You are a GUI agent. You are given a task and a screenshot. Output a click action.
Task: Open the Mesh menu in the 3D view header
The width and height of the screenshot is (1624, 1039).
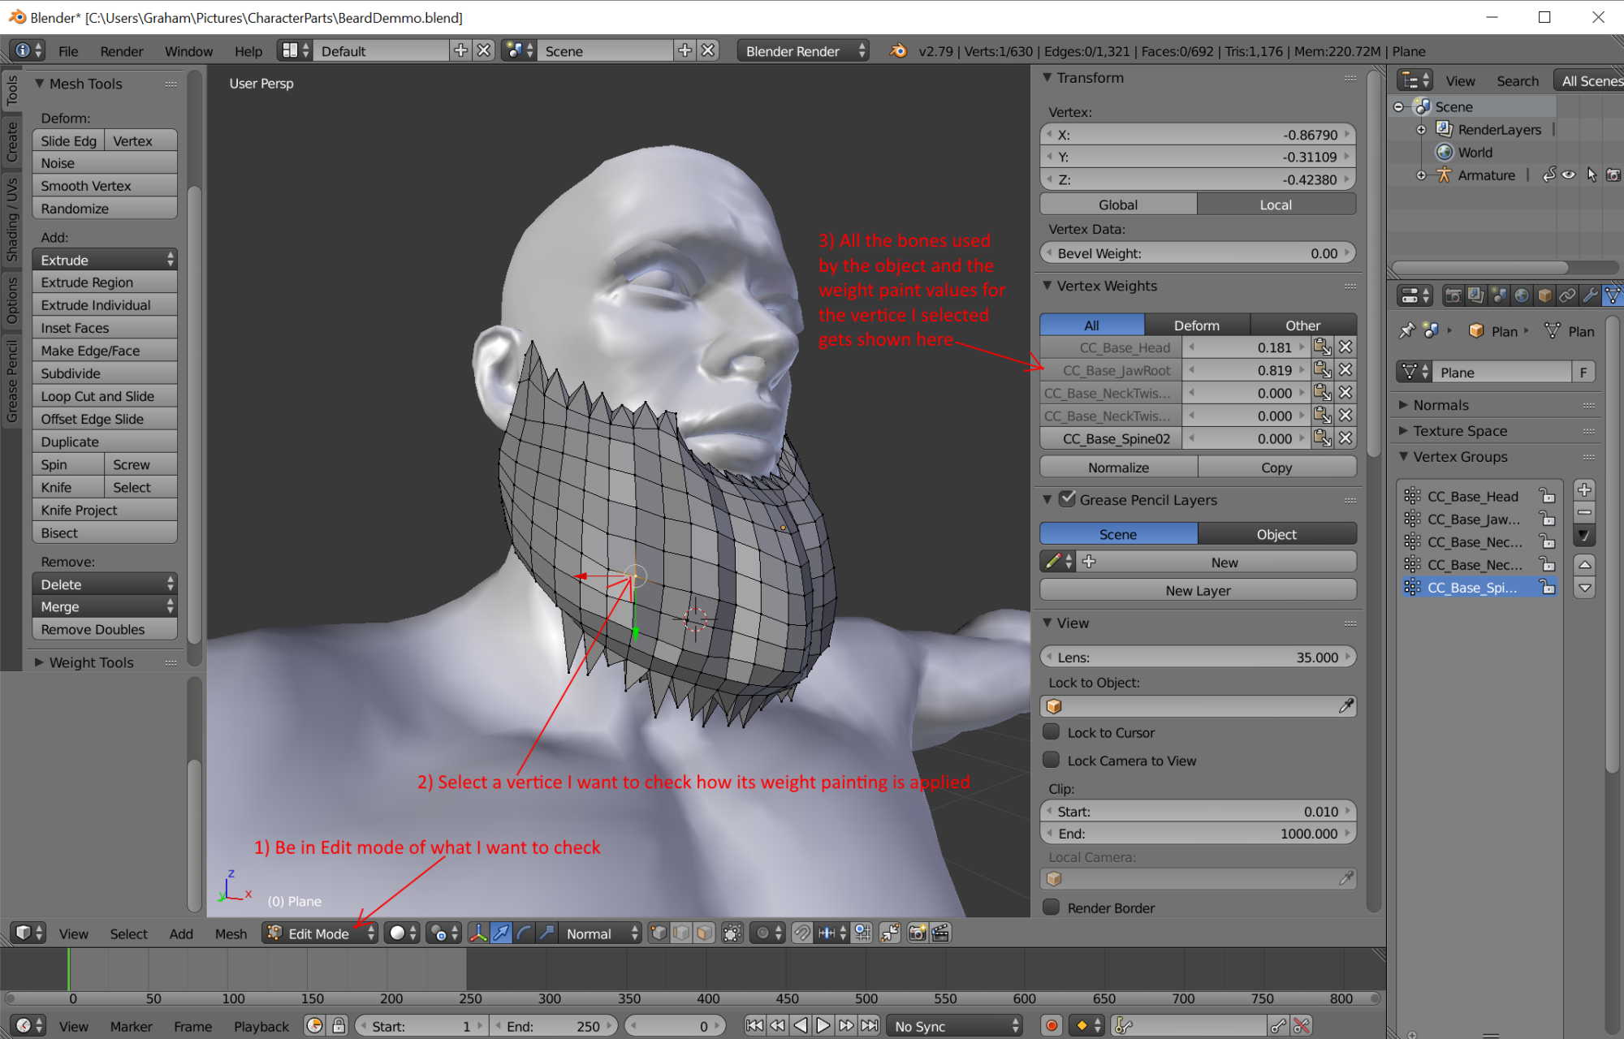click(231, 933)
